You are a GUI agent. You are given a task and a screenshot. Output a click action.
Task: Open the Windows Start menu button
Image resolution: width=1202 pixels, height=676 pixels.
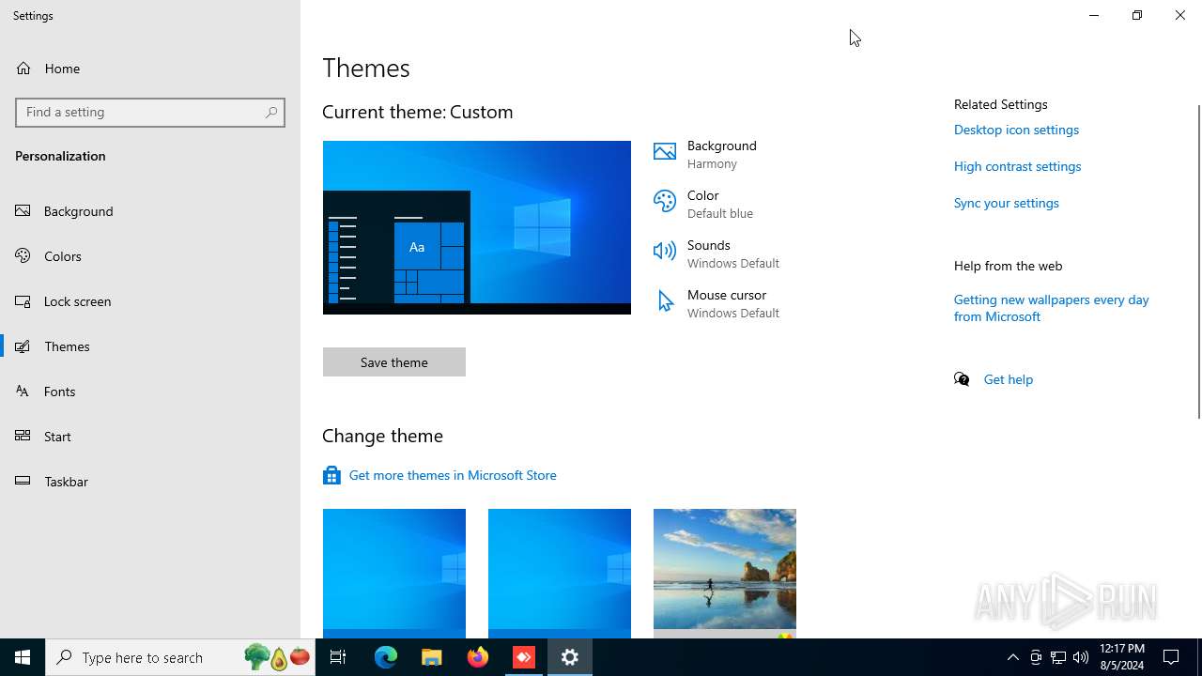pyautogui.click(x=23, y=657)
